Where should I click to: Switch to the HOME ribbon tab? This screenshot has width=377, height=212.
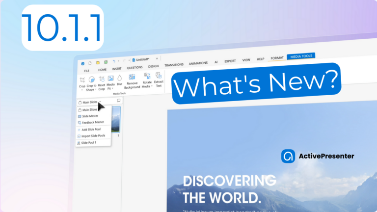click(102, 70)
